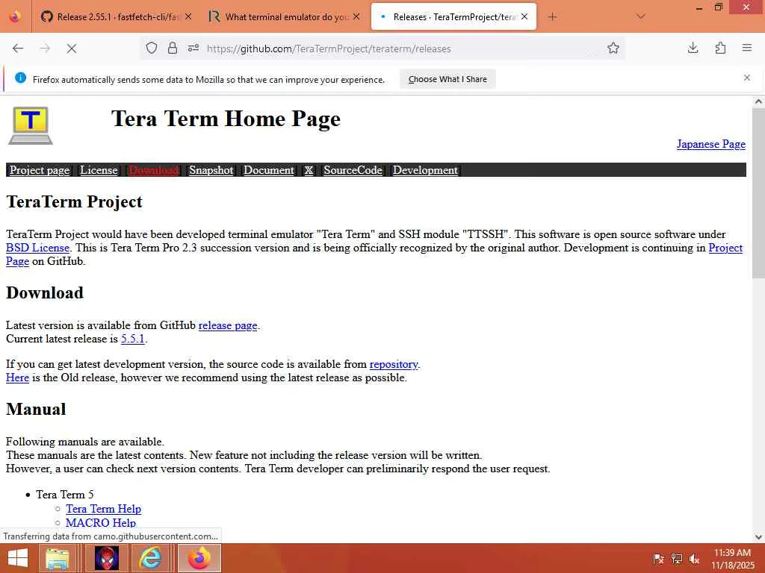
Task: Open the X link in nav bar
Action: point(309,170)
